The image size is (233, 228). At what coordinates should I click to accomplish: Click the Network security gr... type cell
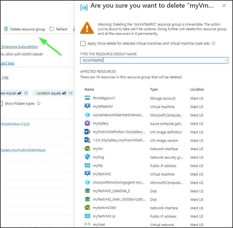pos(166,157)
